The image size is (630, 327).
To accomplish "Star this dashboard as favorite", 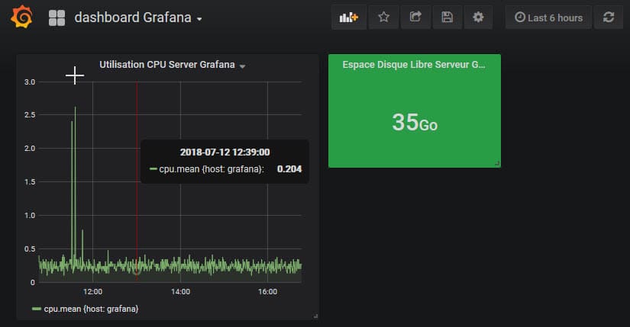I will [x=384, y=18].
